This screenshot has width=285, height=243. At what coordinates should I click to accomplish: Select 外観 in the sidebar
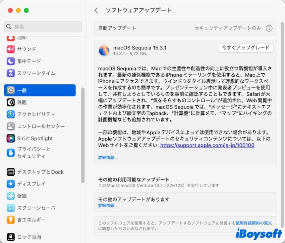(x=22, y=102)
